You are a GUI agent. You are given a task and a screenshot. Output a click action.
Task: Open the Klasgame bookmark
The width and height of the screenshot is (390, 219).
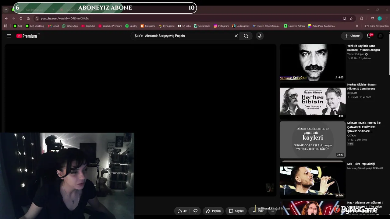click(x=148, y=26)
